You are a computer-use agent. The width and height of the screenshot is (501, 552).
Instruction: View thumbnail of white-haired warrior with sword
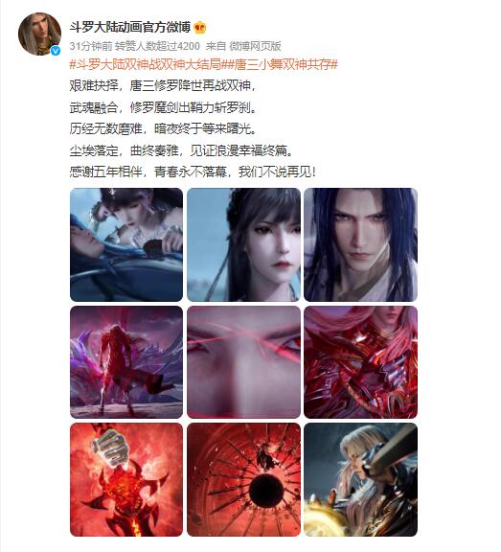pos(360,479)
